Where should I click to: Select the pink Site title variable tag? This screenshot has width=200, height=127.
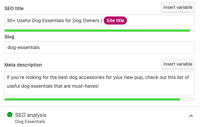[x=115, y=20]
